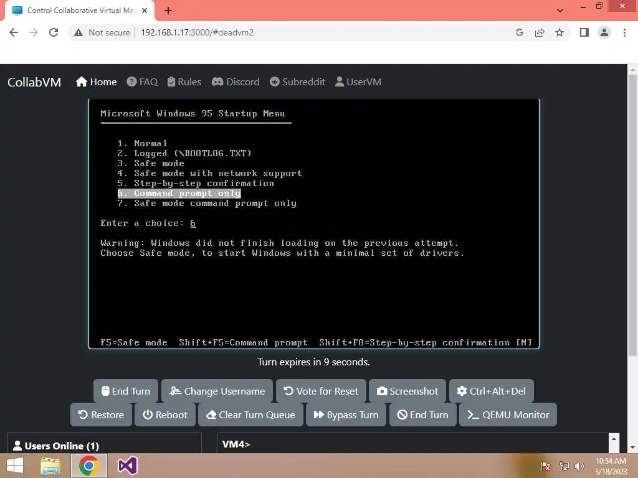Click the Change Username button
The image size is (638, 478).
(217, 391)
